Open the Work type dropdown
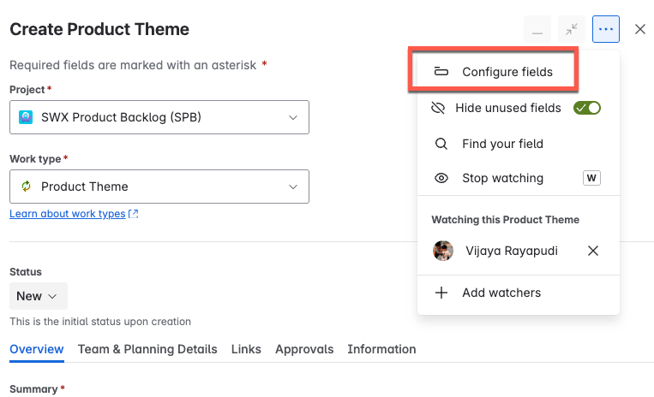Viewport: 654px width, 397px height. pos(159,187)
